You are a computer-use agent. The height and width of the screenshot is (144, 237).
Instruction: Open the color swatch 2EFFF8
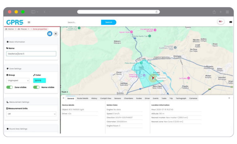(x=39, y=80)
